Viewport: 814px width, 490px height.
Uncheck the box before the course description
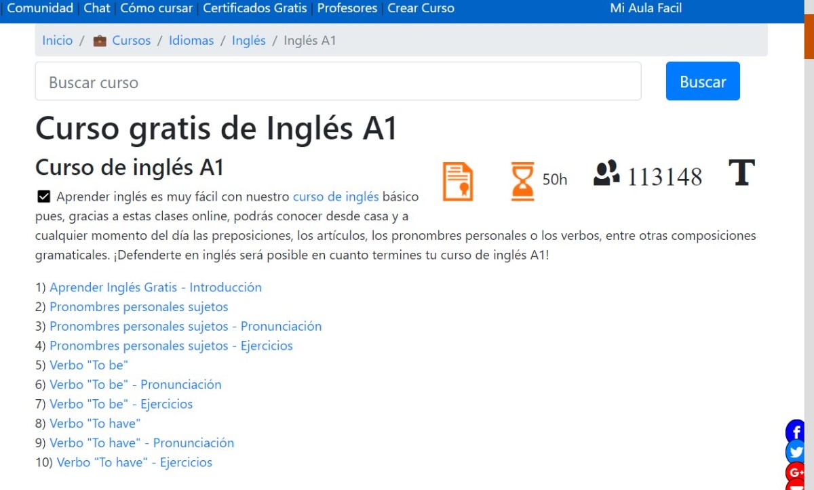point(43,196)
